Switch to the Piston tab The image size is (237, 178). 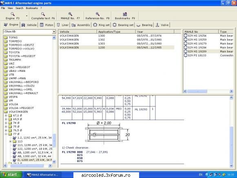pos(47,25)
